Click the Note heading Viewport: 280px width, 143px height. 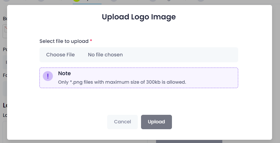[64, 73]
